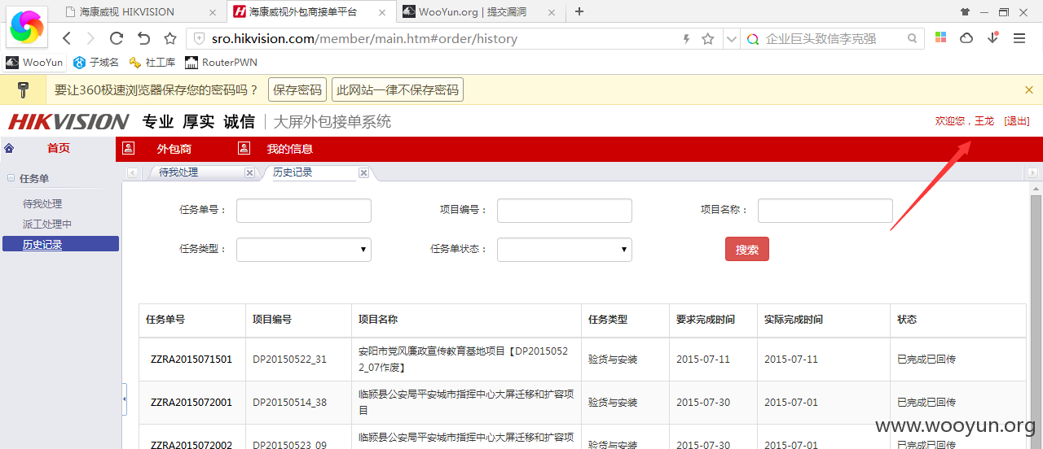1043x449 pixels.
Task: Click 此网站一律不保存密码 button
Action: [398, 89]
